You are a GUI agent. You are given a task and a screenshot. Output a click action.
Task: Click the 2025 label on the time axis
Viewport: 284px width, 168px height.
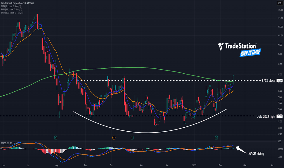(x=194, y=166)
